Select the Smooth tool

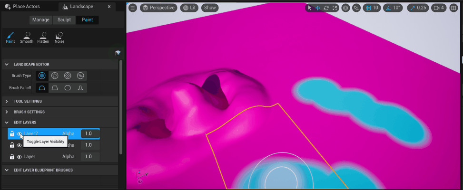27,38
